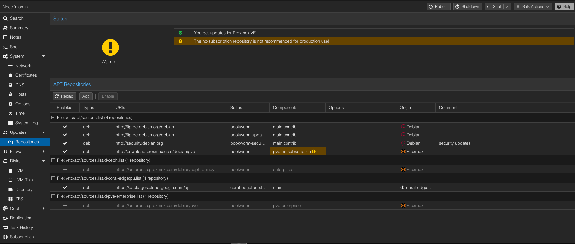The image size is (575, 244).
Task: Open the Options gear icon
Action: (x=10, y=104)
